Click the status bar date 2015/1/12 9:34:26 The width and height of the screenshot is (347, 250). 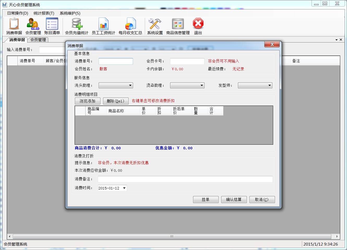tap(320, 244)
